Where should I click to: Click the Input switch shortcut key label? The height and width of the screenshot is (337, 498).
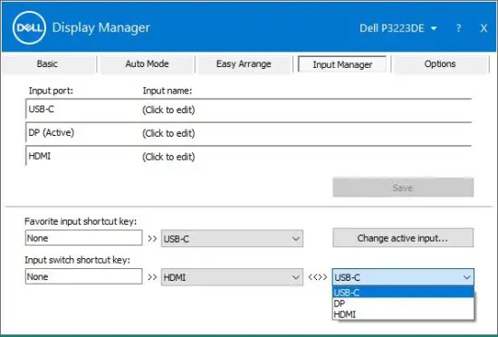click(x=77, y=260)
